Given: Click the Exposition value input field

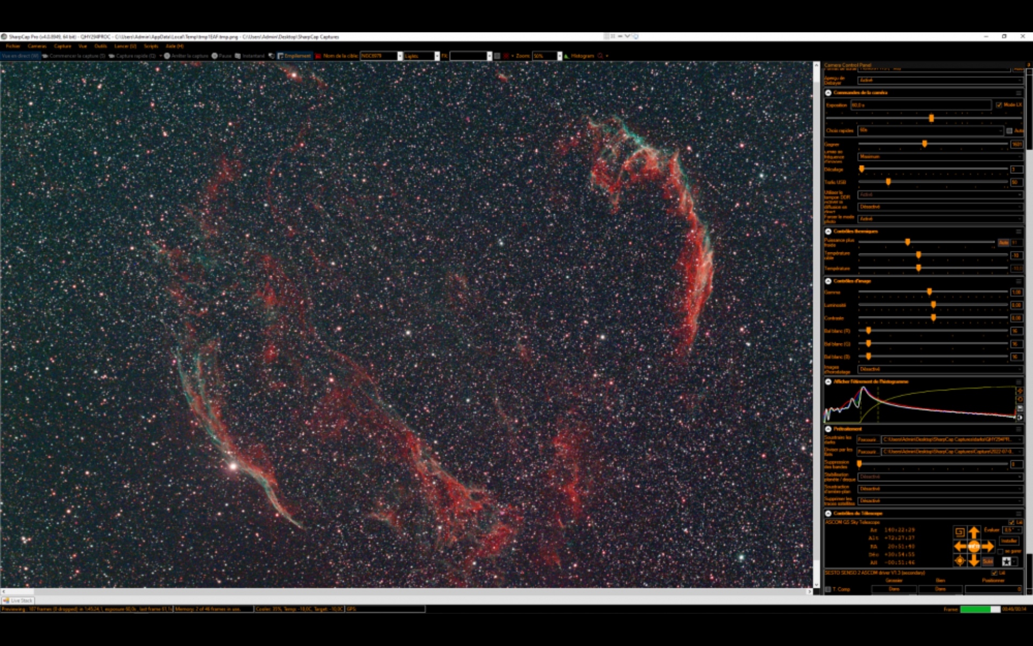Looking at the screenshot, I should point(920,105).
